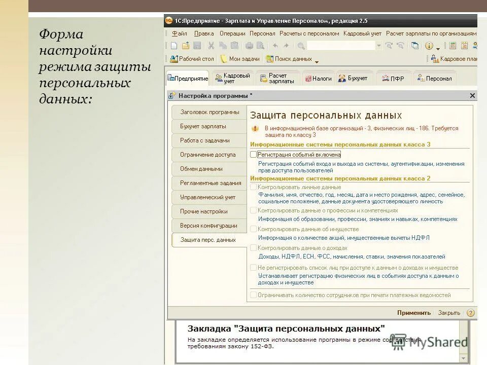This screenshot has height=365, width=487.
Task: Toggle Контролировать личные данные checkbox
Action: [x=254, y=187]
